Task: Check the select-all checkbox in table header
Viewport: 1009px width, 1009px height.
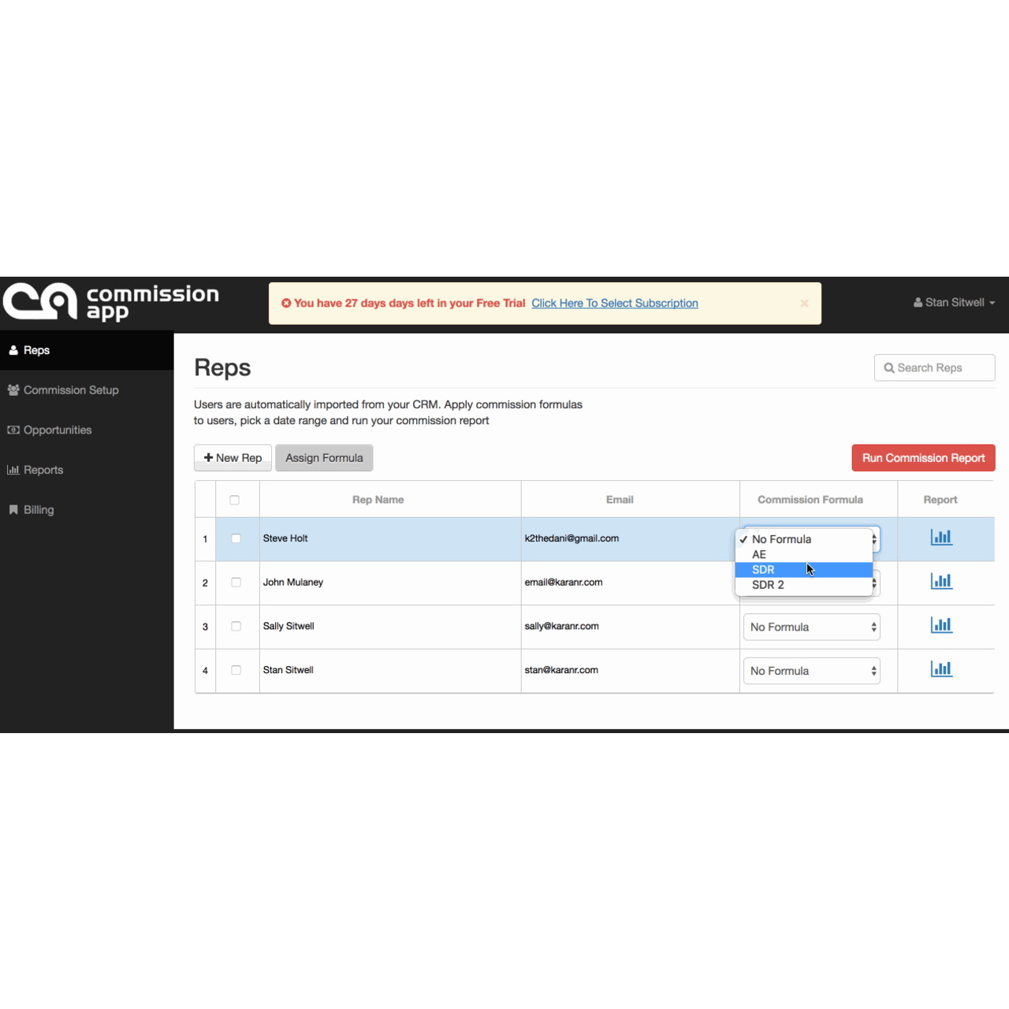Action: (x=235, y=499)
